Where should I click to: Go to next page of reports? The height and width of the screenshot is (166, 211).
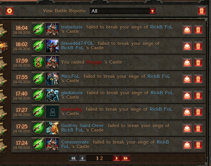(x=117, y=158)
